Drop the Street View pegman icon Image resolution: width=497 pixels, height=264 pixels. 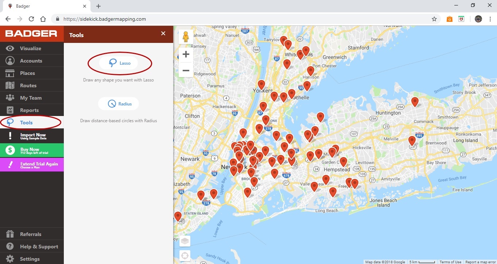click(186, 37)
